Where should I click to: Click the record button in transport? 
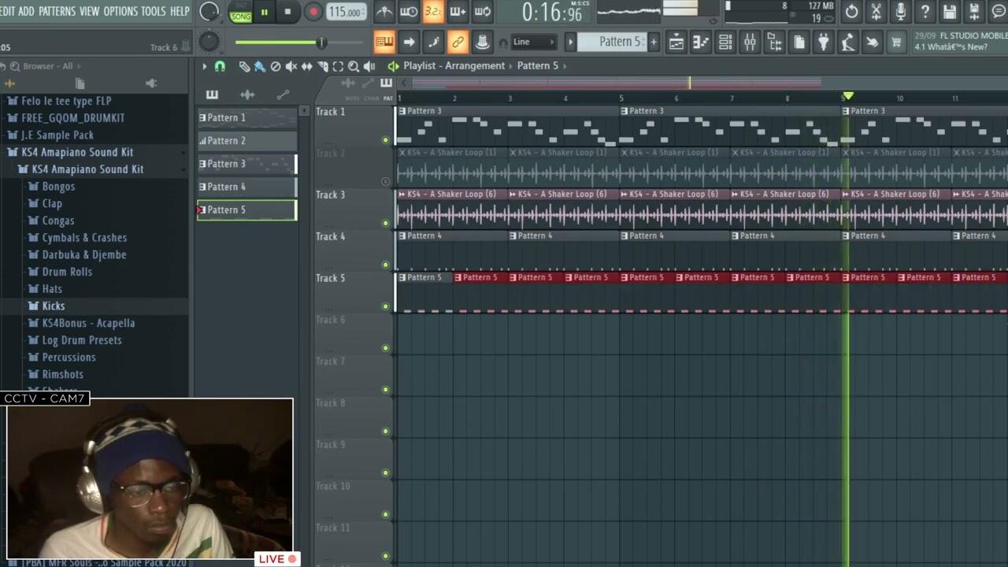point(313,12)
